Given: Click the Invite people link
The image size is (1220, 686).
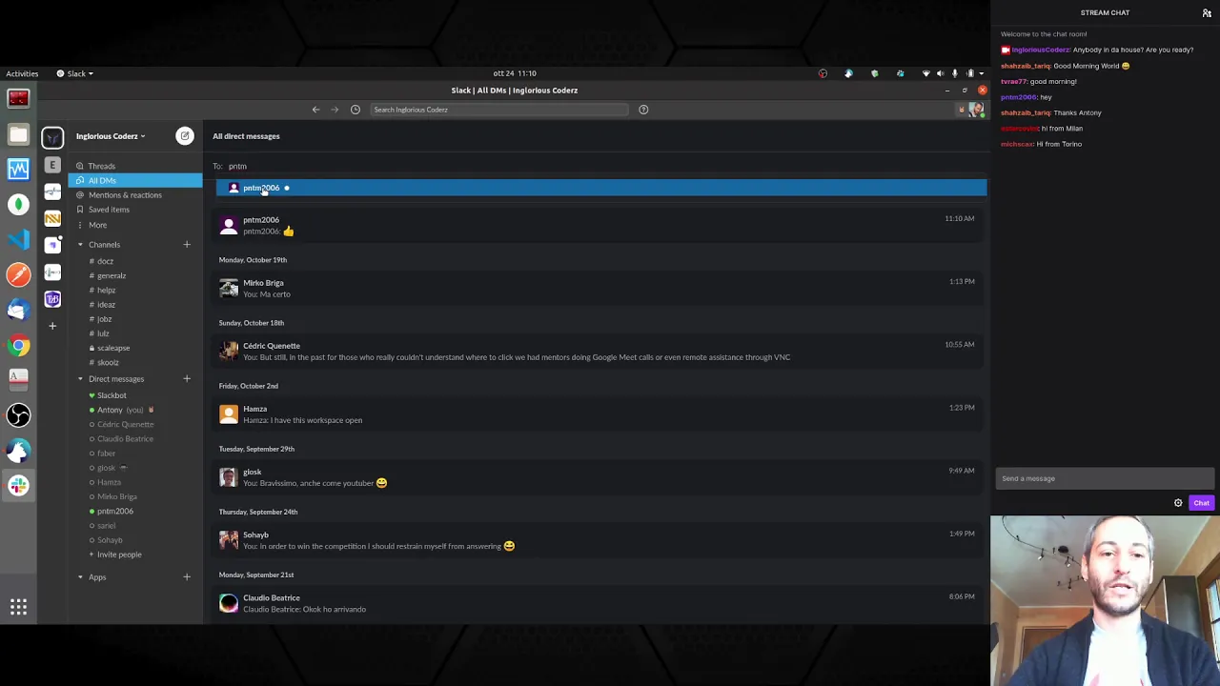Looking at the screenshot, I should [x=118, y=555].
